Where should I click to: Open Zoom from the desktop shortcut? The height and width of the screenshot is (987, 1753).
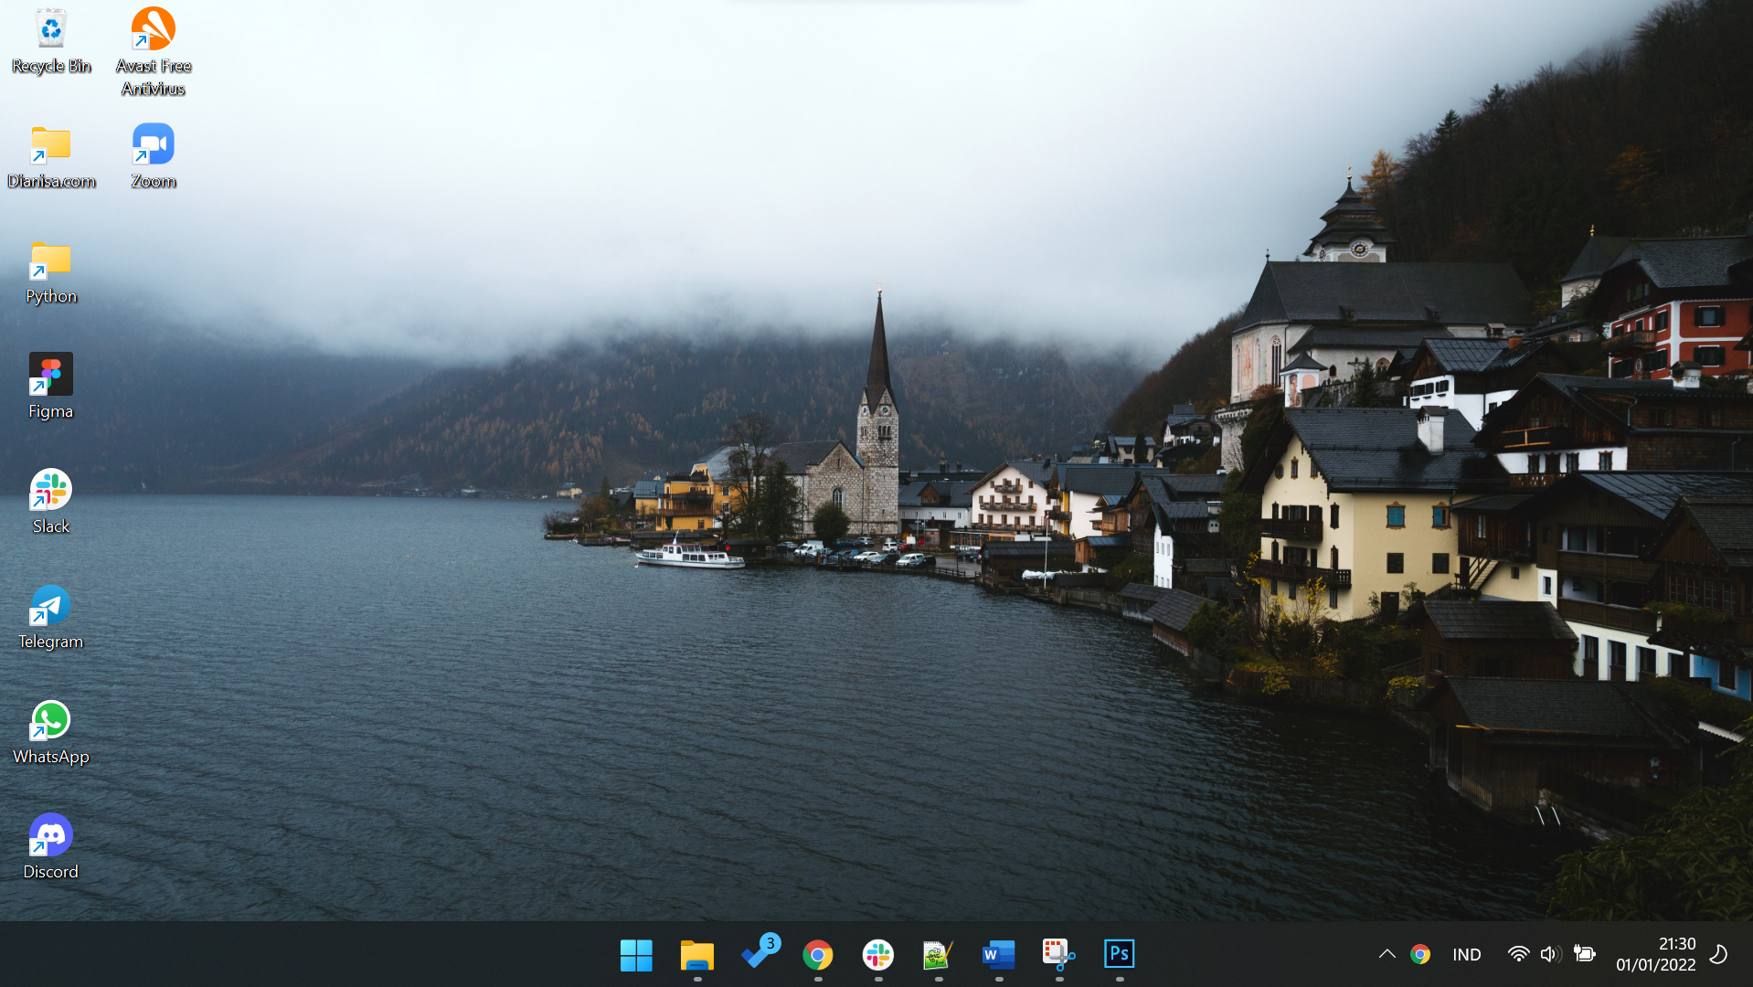pyautogui.click(x=152, y=143)
